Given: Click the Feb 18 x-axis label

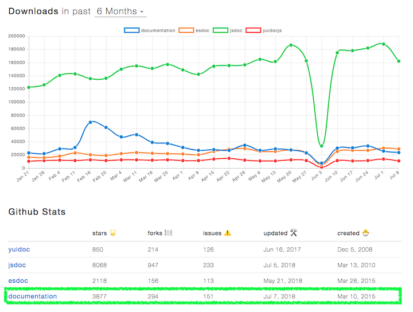Looking at the screenshot, I should (84, 177).
